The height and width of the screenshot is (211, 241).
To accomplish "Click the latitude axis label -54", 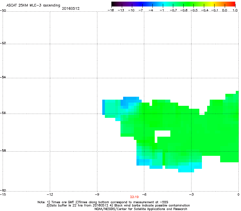I will coord(3,77).
